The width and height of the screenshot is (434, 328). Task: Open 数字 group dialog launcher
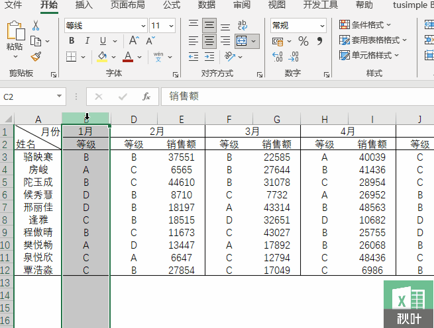pyautogui.click(x=327, y=75)
